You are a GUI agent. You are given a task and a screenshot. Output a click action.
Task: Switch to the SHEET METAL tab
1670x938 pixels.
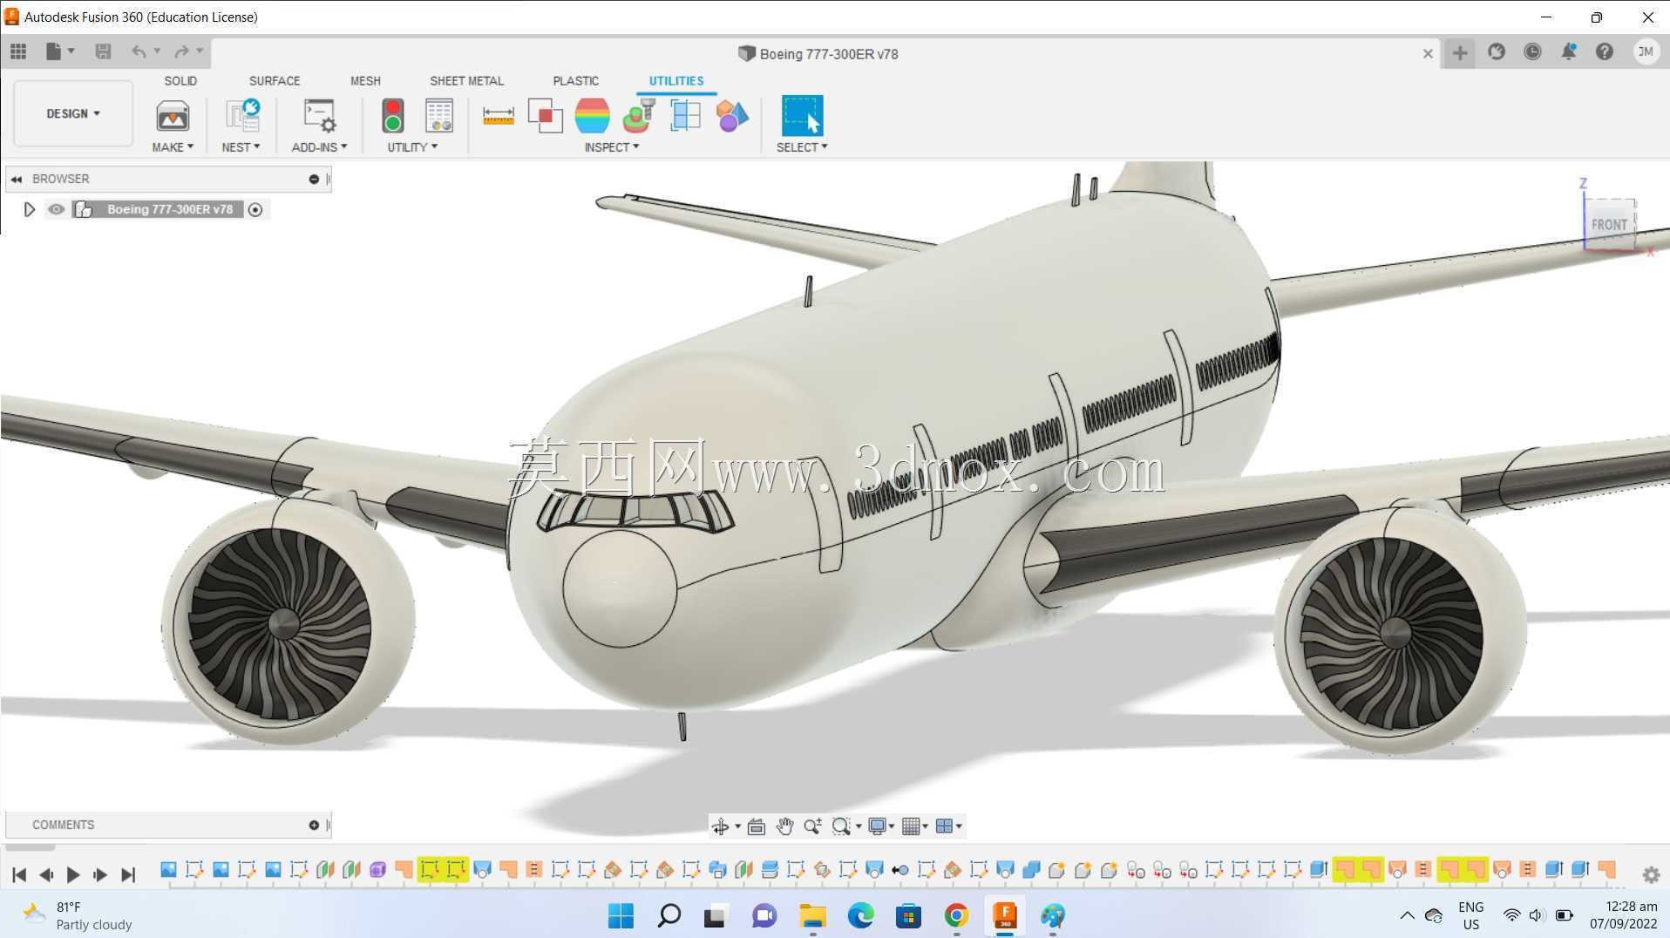(466, 80)
